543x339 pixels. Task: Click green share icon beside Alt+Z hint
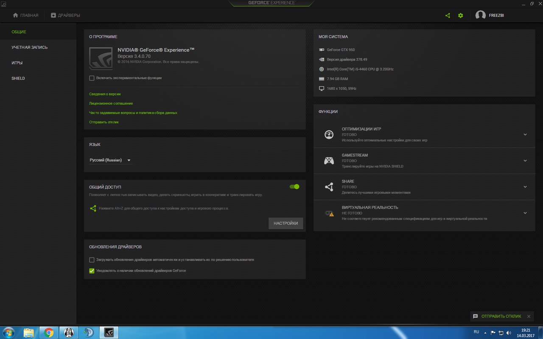tap(93, 208)
